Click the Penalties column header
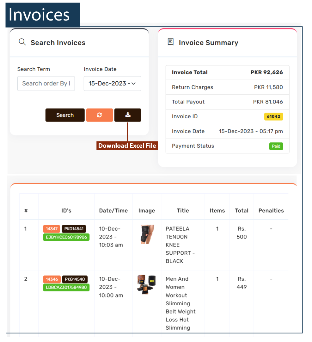This screenshot has height=342, width=312. point(271,210)
